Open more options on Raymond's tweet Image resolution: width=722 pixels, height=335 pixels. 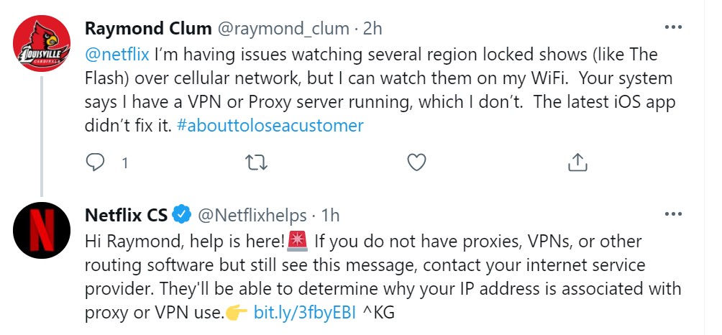(672, 28)
